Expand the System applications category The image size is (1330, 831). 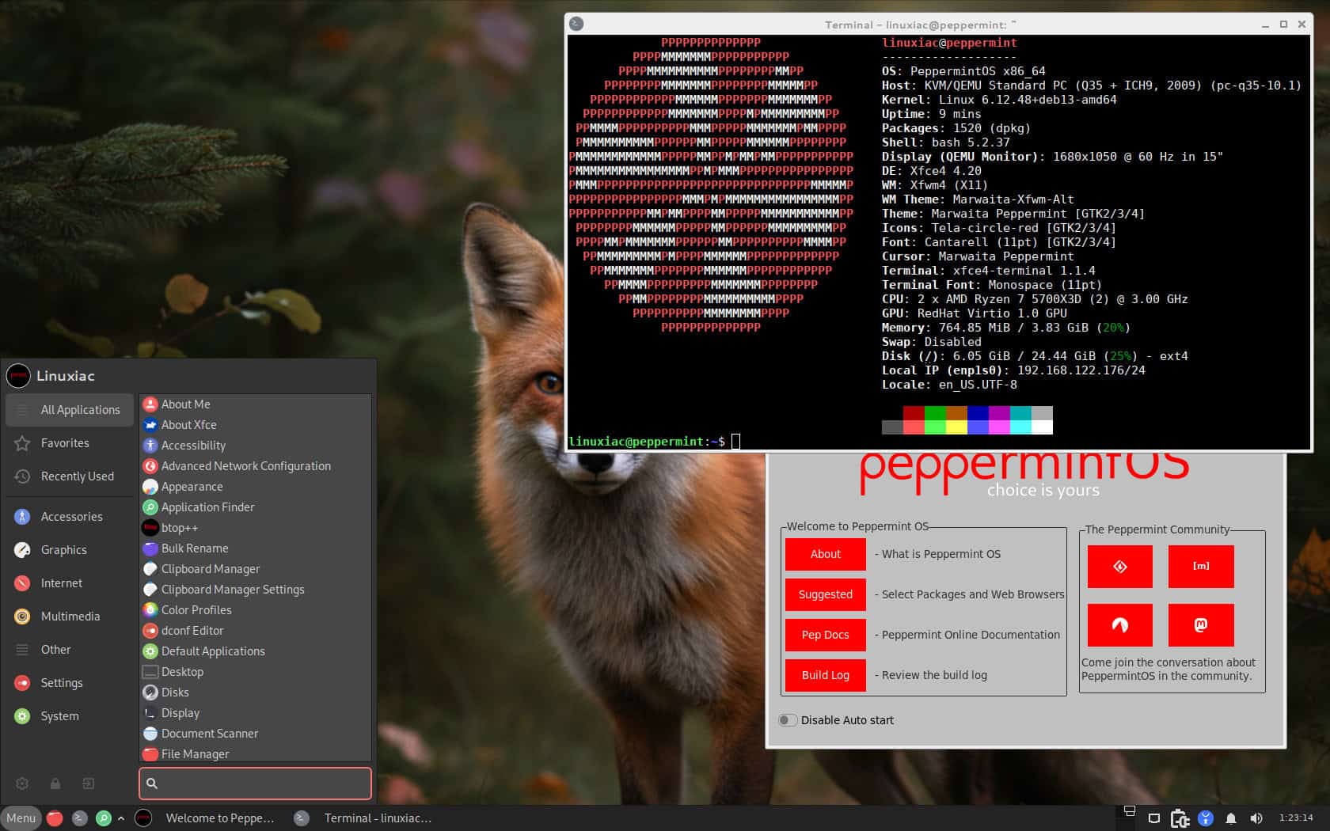[59, 715]
